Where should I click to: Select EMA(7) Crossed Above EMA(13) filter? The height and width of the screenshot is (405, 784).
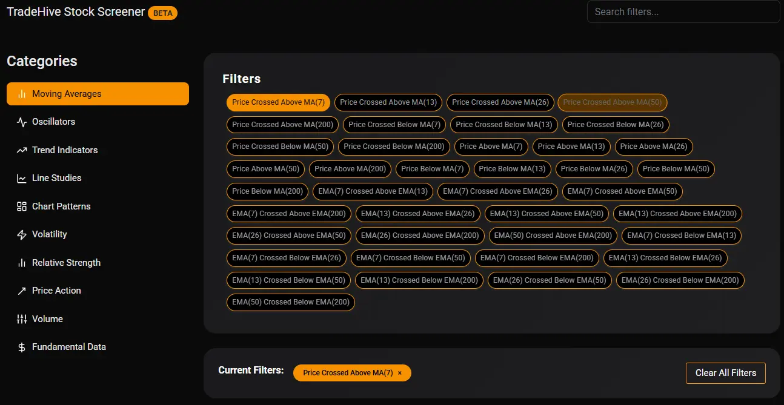tap(373, 191)
